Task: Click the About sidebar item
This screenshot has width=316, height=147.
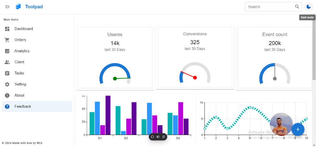Action: [x=37, y=95]
